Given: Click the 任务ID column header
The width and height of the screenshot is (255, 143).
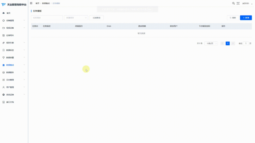Looking at the screenshot, I should [35, 26].
